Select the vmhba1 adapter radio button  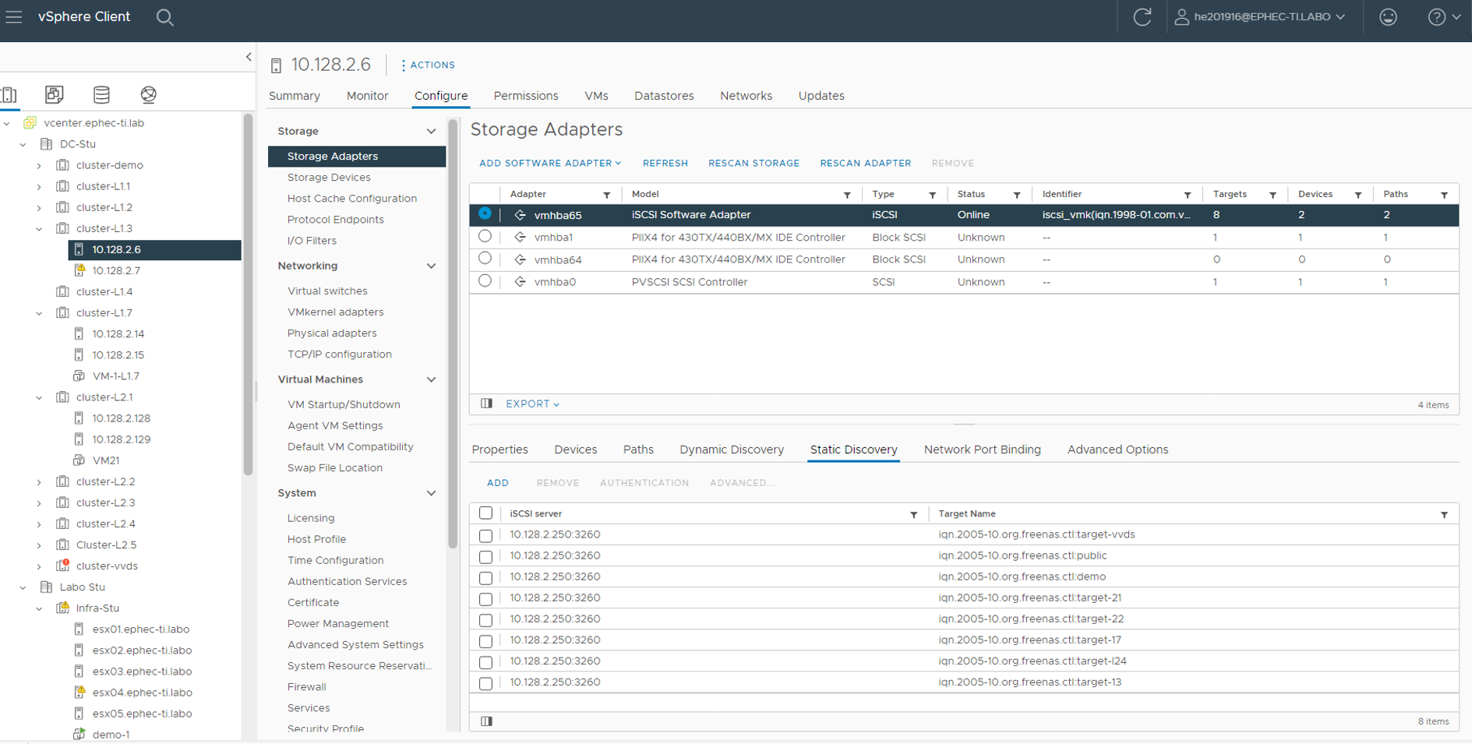pyautogui.click(x=485, y=236)
